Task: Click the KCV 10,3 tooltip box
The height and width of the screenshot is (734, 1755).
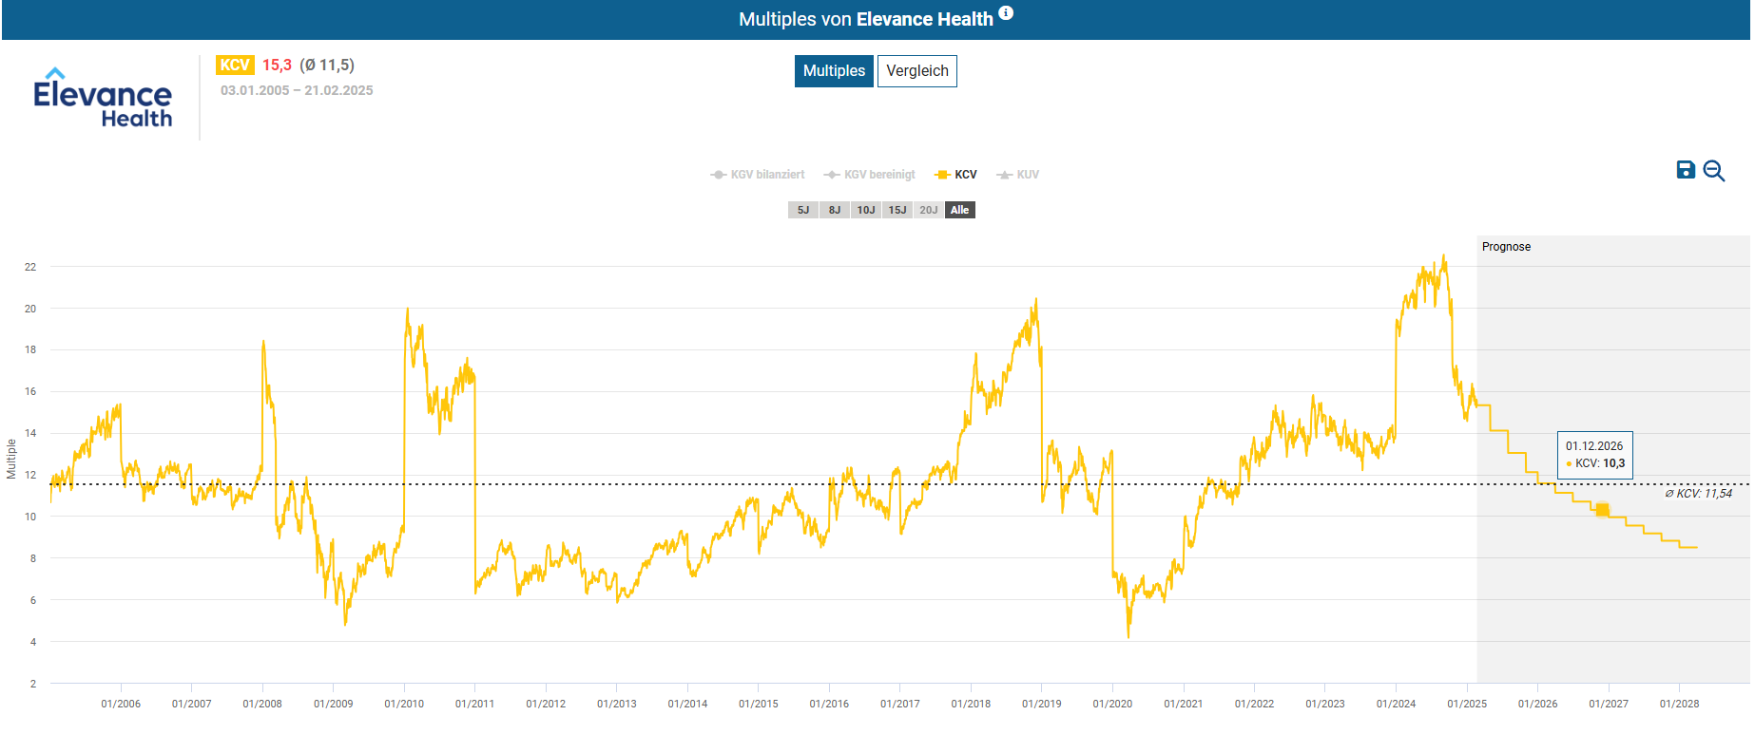Action: pos(1594,455)
